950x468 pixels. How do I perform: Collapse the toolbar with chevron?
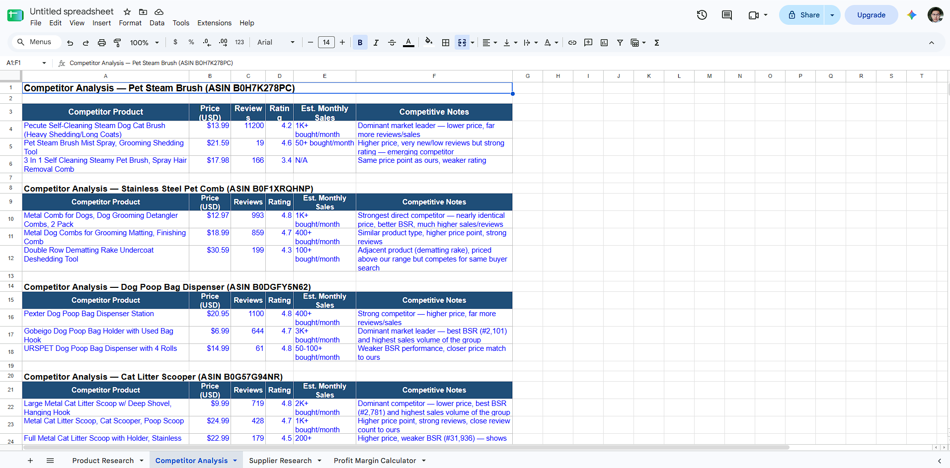click(932, 43)
